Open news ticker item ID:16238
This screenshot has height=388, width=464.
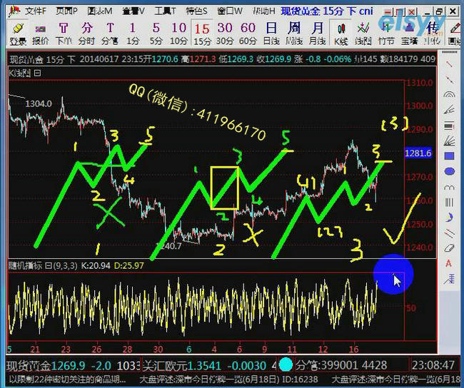tap(228, 379)
